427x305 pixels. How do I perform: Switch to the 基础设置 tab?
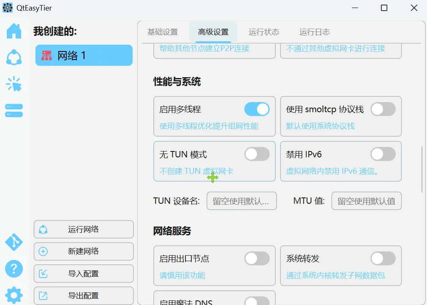[x=163, y=32]
